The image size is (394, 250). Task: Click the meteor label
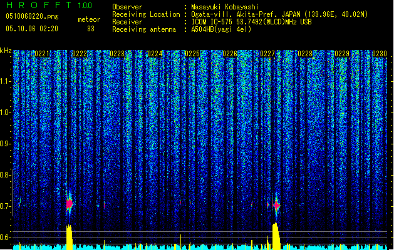point(89,19)
